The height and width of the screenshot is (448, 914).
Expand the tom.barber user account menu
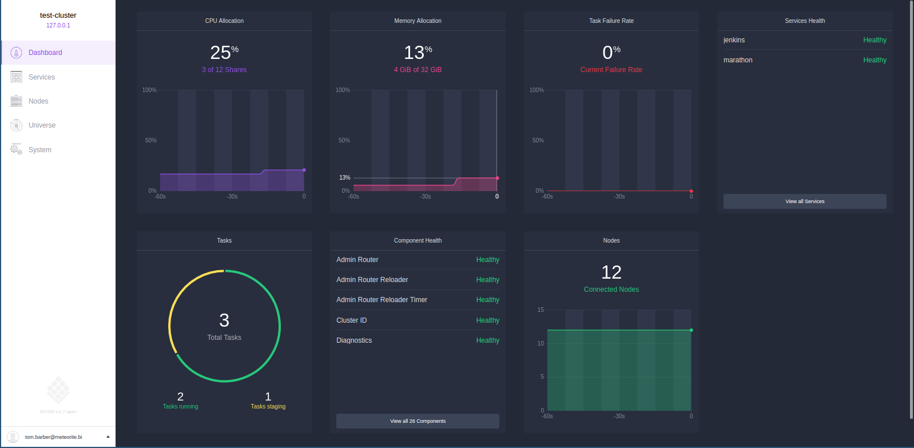click(58, 437)
